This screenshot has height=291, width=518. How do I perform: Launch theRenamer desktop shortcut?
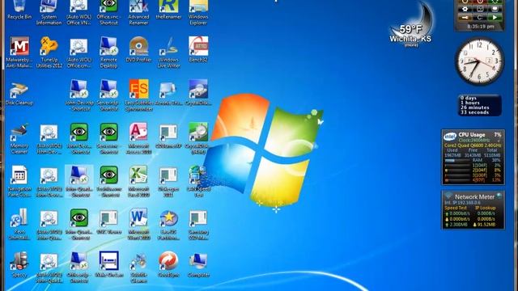point(168,10)
